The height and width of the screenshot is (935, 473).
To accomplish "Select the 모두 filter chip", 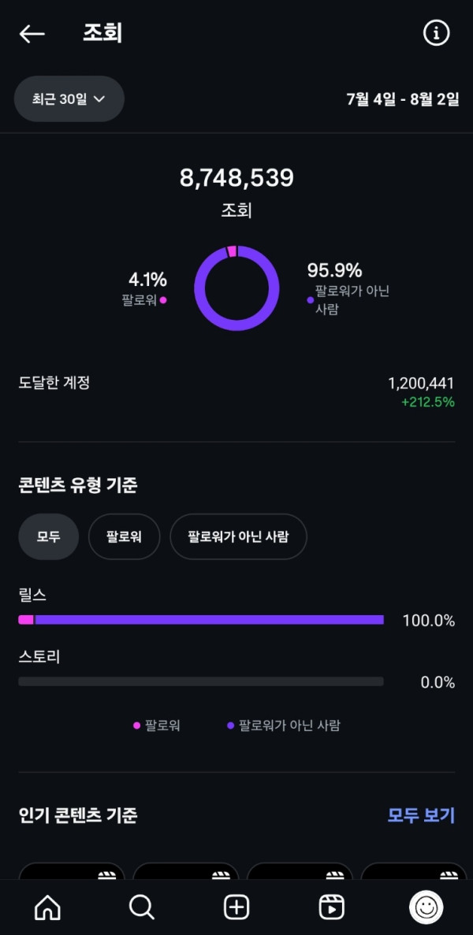I will tap(48, 536).
